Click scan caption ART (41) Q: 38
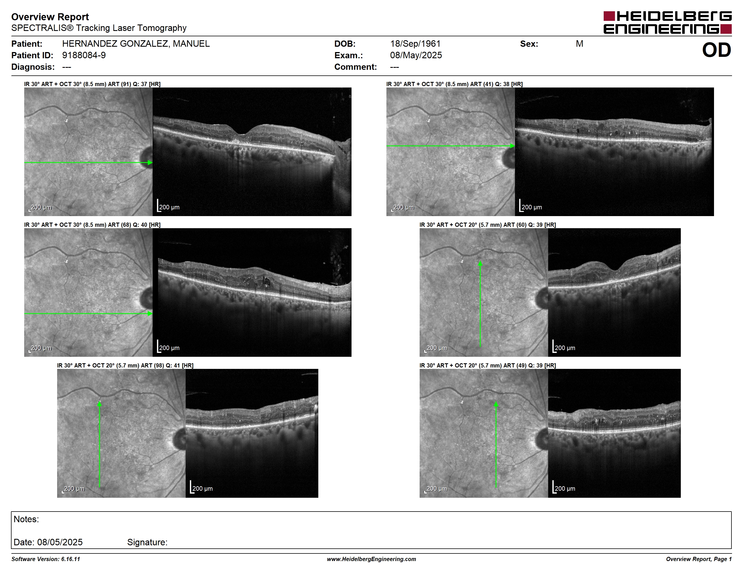This screenshot has height=574, width=743. click(x=455, y=84)
